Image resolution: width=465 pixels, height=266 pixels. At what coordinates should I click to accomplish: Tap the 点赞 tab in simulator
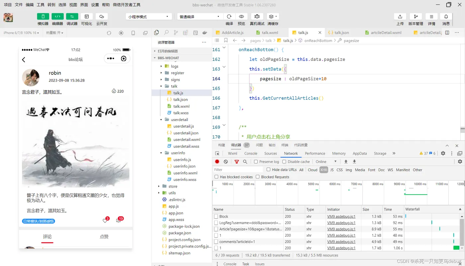(x=104, y=237)
